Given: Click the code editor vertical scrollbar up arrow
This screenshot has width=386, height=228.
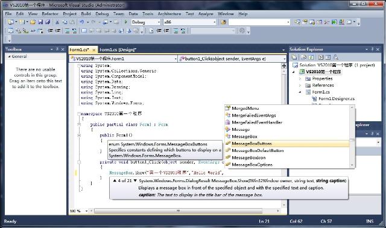Looking at the screenshot, I should [284, 72].
